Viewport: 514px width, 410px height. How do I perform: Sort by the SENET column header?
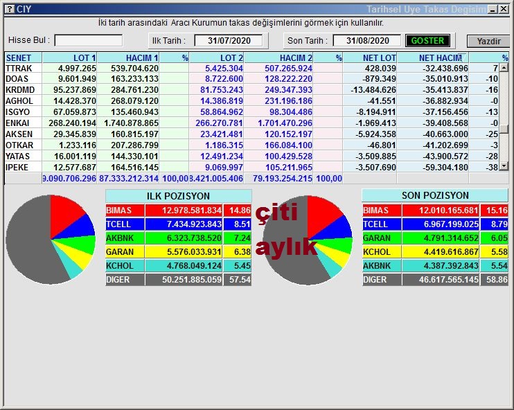tap(24, 58)
